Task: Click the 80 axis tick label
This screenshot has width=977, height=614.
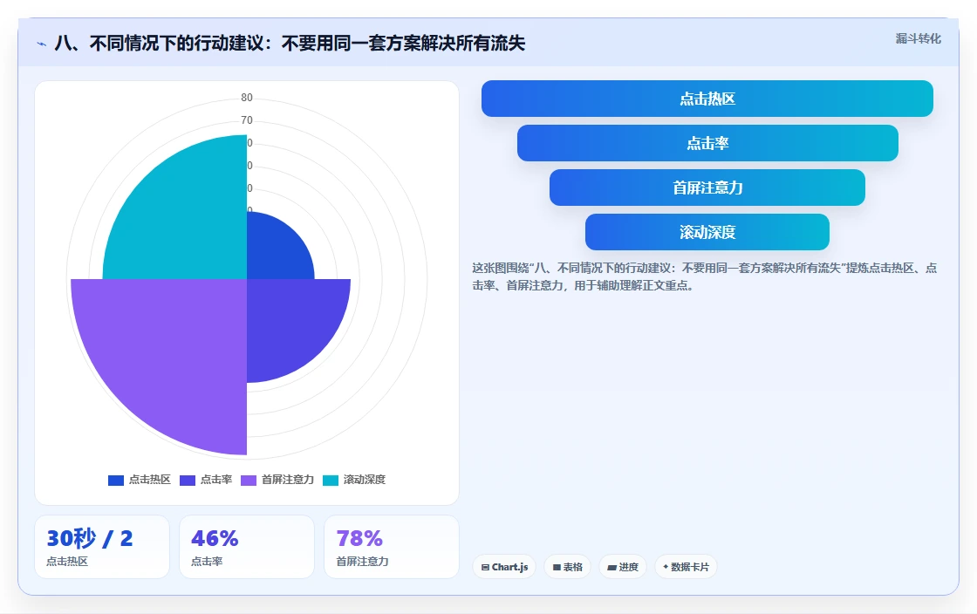Action: click(247, 97)
